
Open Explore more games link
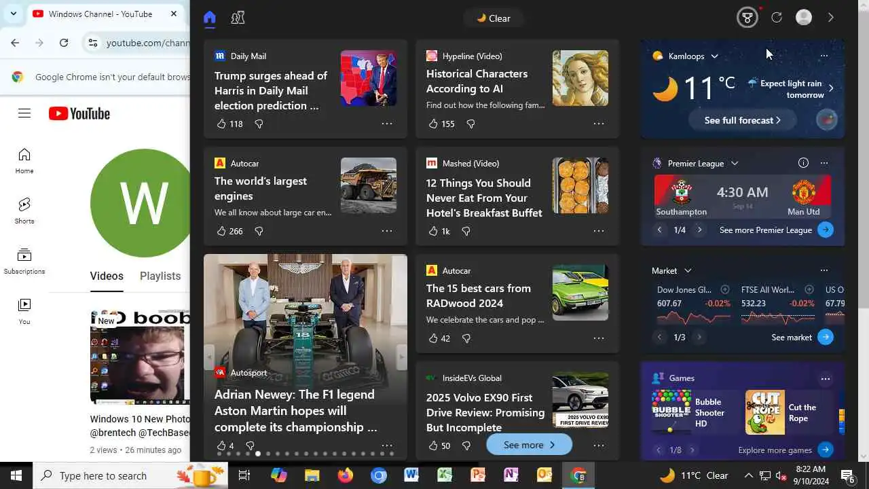pyautogui.click(x=786, y=450)
